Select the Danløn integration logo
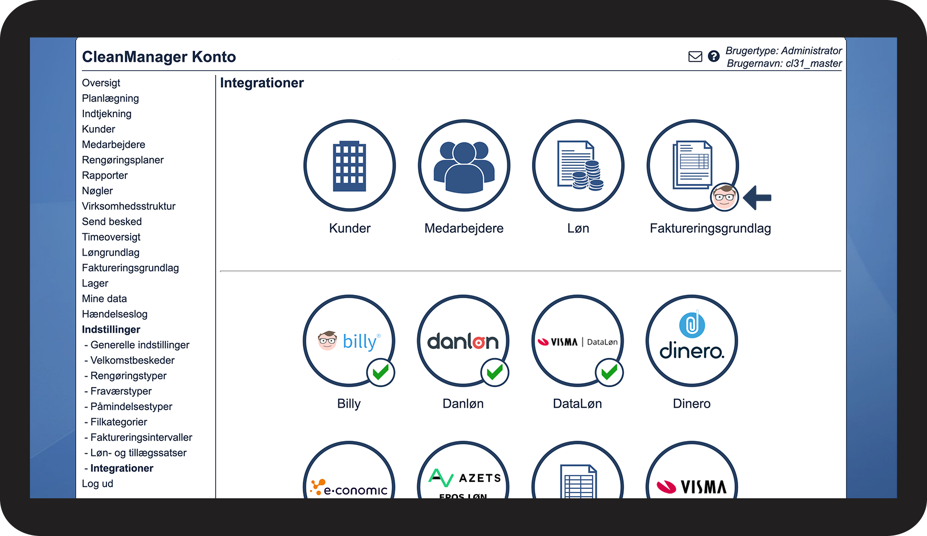Screen dimensions: 927x536 pos(463,341)
